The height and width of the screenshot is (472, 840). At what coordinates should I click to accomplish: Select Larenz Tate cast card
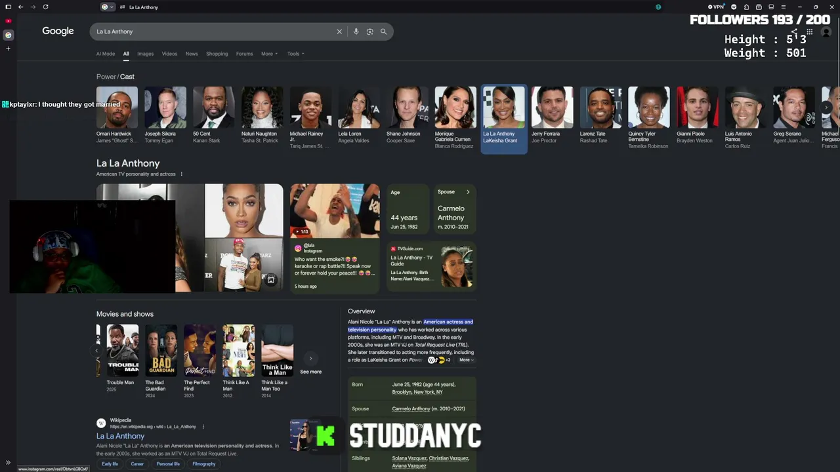pyautogui.click(x=600, y=115)
